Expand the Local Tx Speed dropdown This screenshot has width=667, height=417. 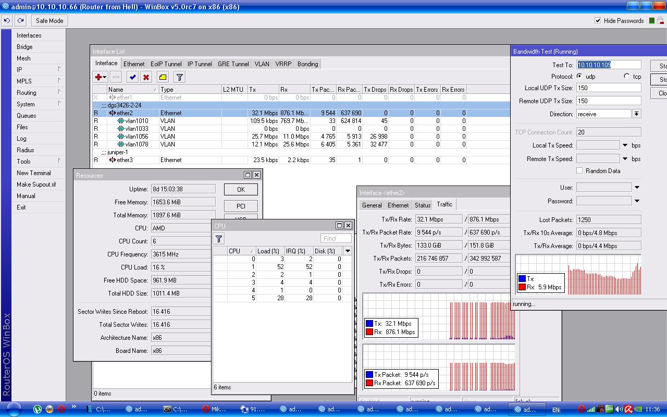pyautogui.click(x=625, y=145)
